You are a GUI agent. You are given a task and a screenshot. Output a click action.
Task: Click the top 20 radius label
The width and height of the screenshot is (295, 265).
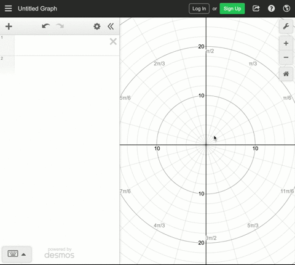[201, 47]
